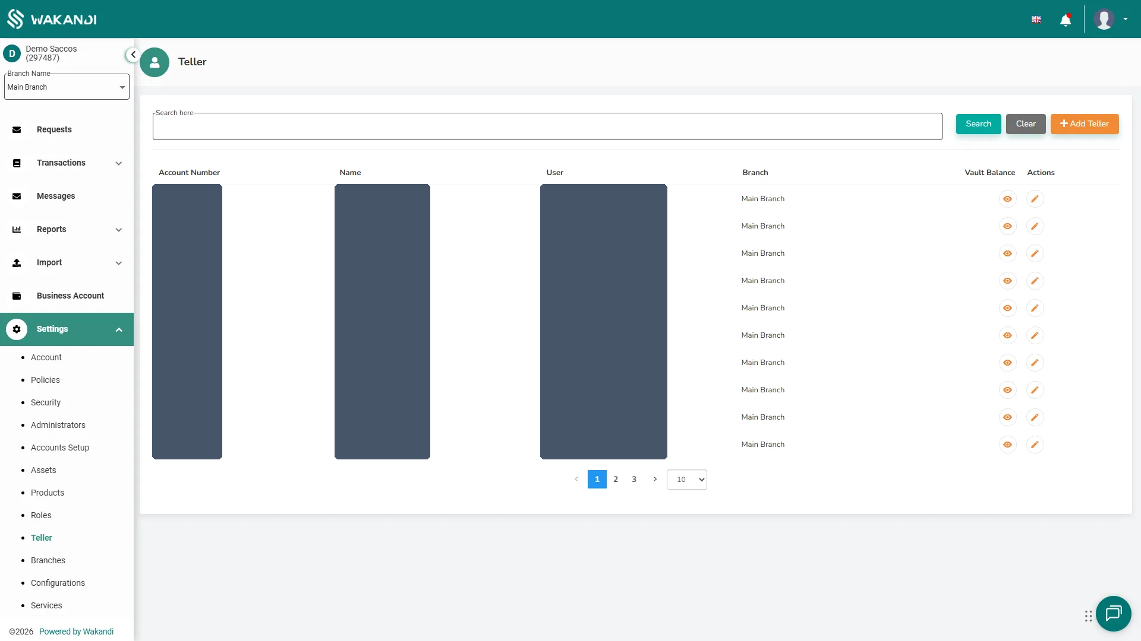Open Policies settings item
This screenshot has width=1141, height=641.
(x=45, y=380)
